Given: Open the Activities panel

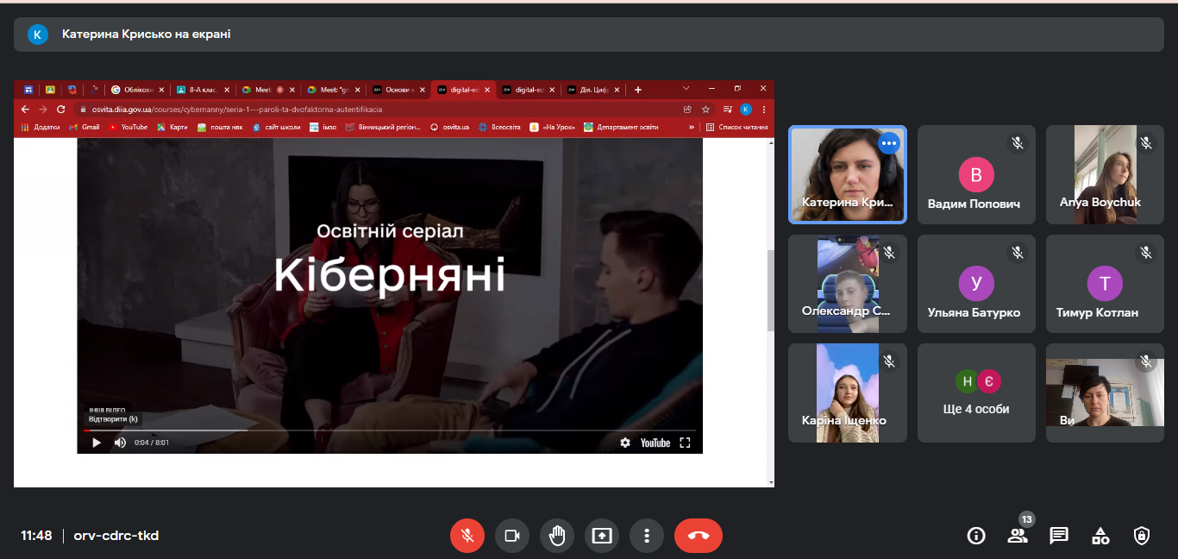Looking at the screenshot, I should coord(1100,536).
